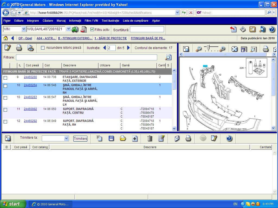
Task: Delete shopping list item with trash icon
Action: coord(150,138)
